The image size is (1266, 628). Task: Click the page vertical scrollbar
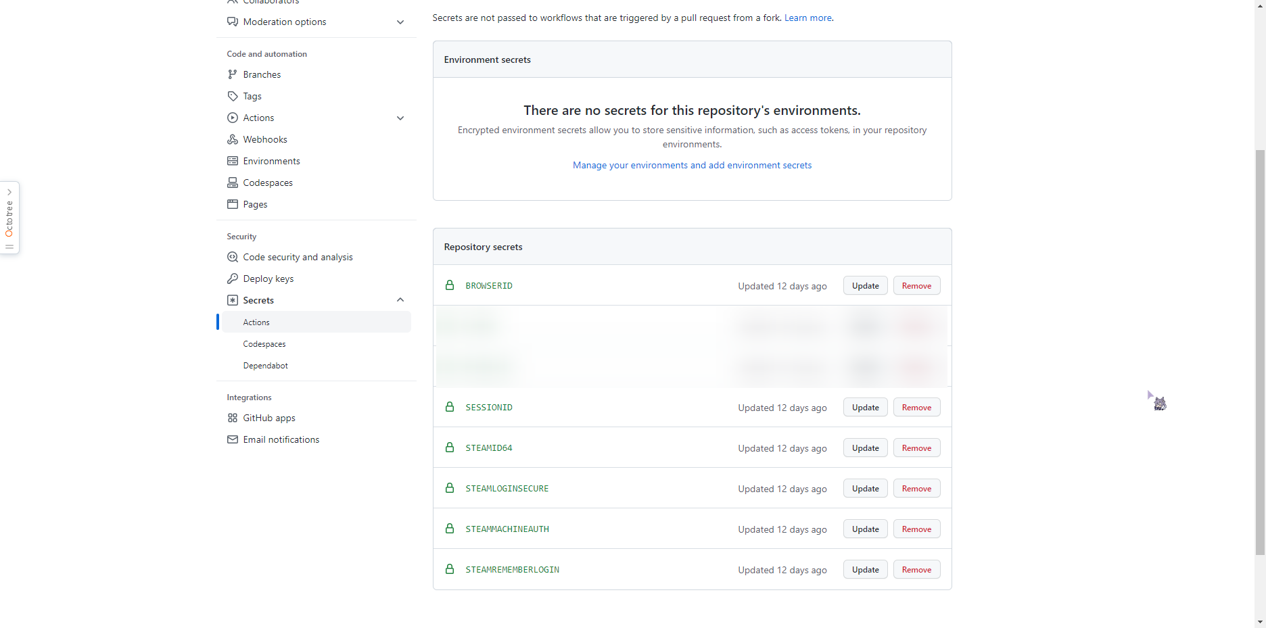(x=1260, y=352)
